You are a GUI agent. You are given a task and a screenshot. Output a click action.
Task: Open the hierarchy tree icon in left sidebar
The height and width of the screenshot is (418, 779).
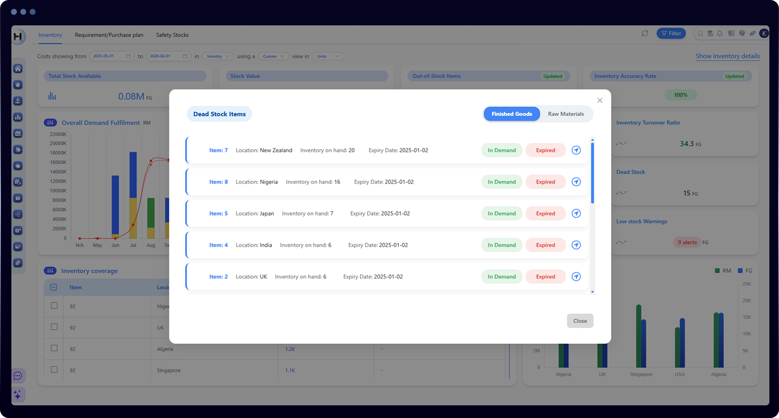tap(18, 214)
